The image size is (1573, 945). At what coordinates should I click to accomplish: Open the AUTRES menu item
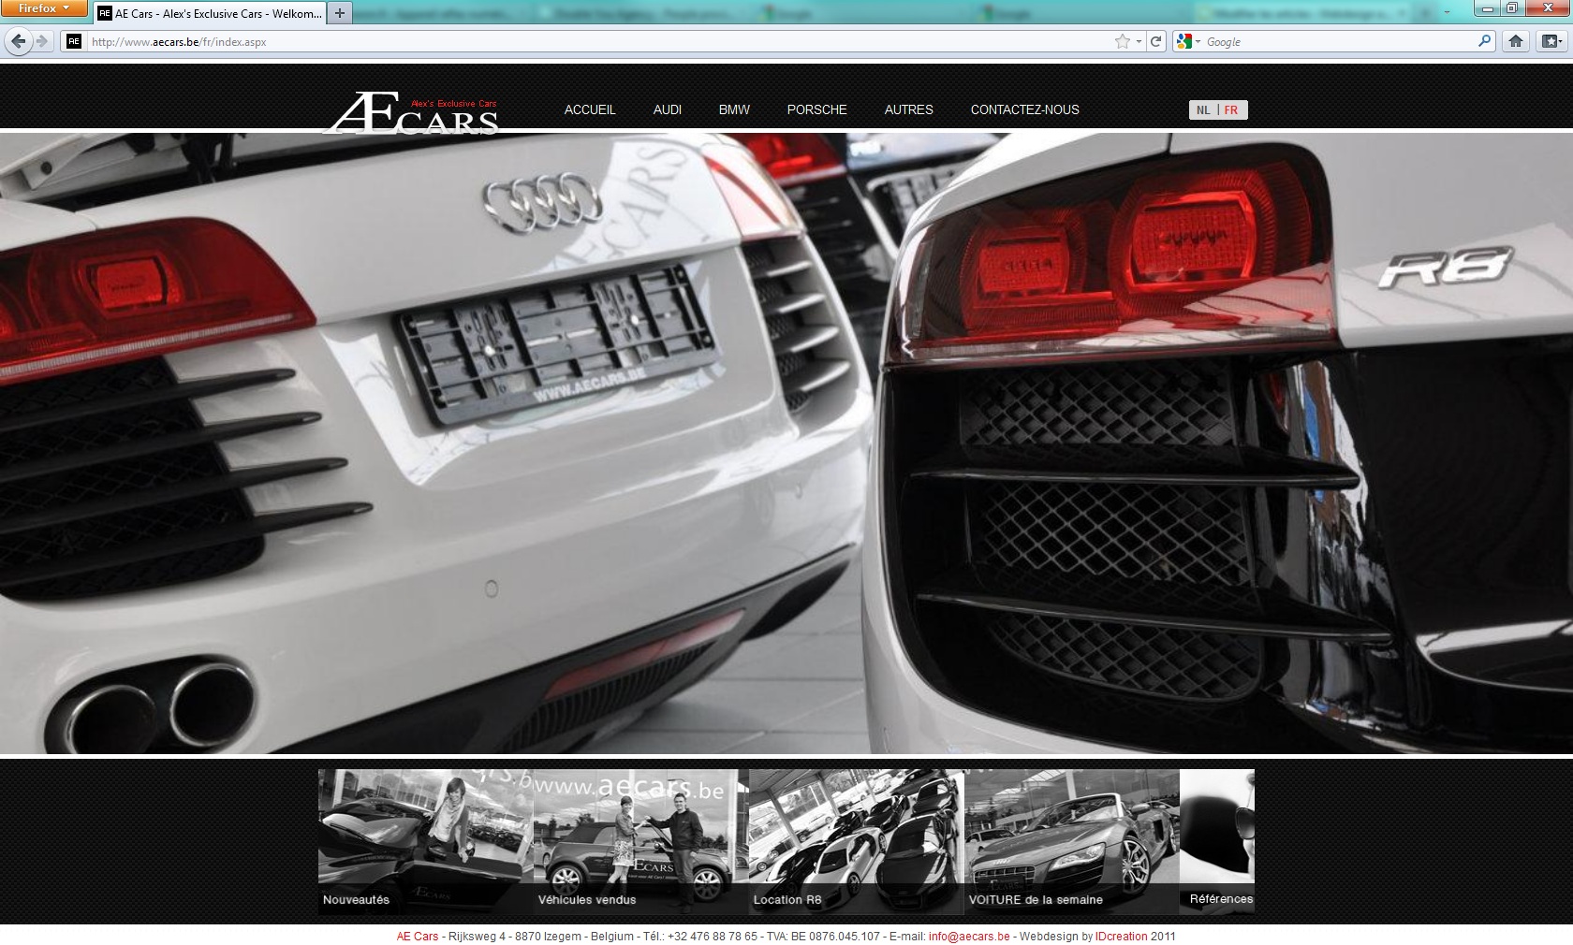coord(909,109)
